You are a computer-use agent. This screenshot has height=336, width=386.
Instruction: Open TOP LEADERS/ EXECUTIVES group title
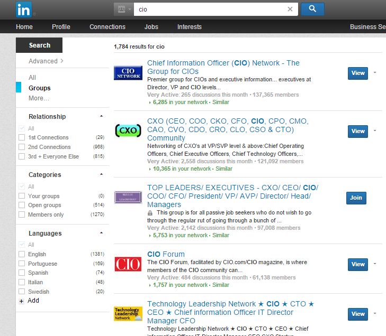click(232, 196)
